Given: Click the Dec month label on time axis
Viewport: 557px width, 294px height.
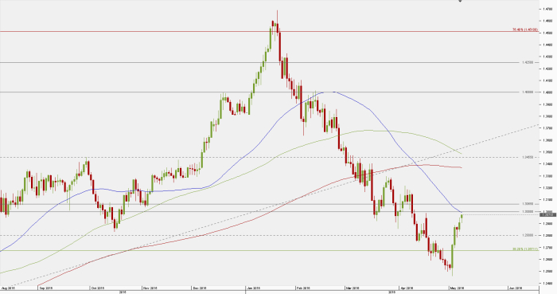Looking at the screenshot, I should click(x=200, y=288).
